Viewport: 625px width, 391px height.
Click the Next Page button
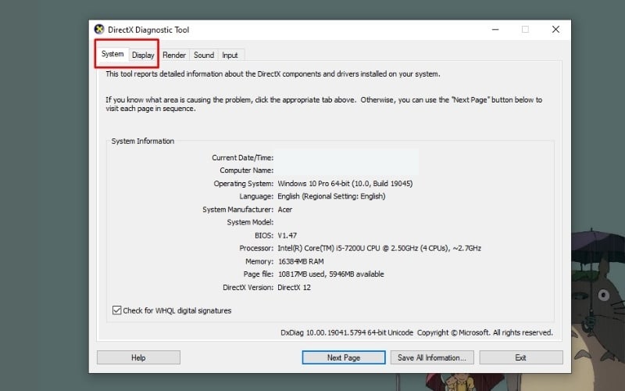(x=343, y=357)
